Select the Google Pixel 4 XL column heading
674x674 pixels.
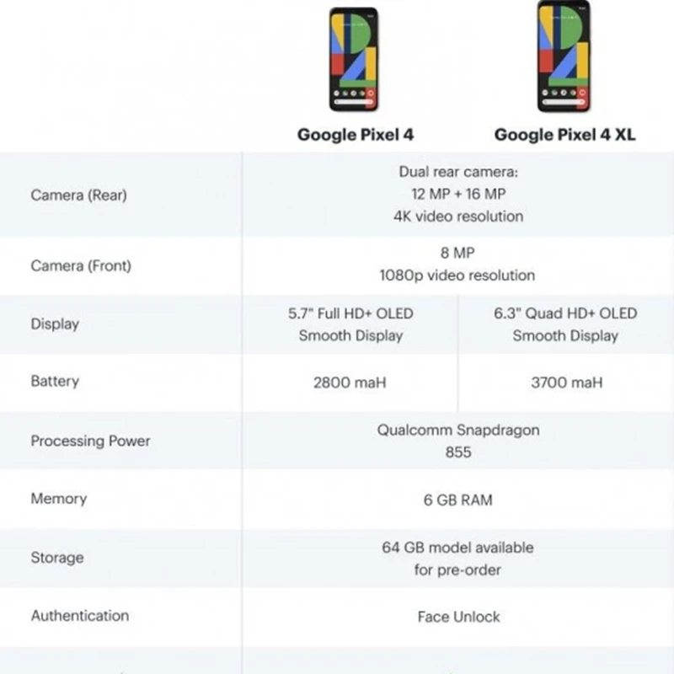tap(564, 134)
